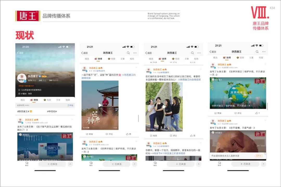
Task: Tap the search icon on the four-women video screen
Action: click(193, 53)
